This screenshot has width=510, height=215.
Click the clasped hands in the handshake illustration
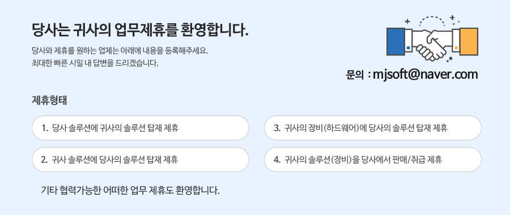431,45
